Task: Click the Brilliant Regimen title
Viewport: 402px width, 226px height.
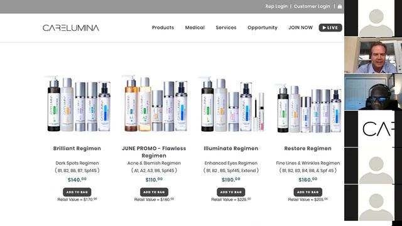Action: pyautogui.click(x=77, y=148)
